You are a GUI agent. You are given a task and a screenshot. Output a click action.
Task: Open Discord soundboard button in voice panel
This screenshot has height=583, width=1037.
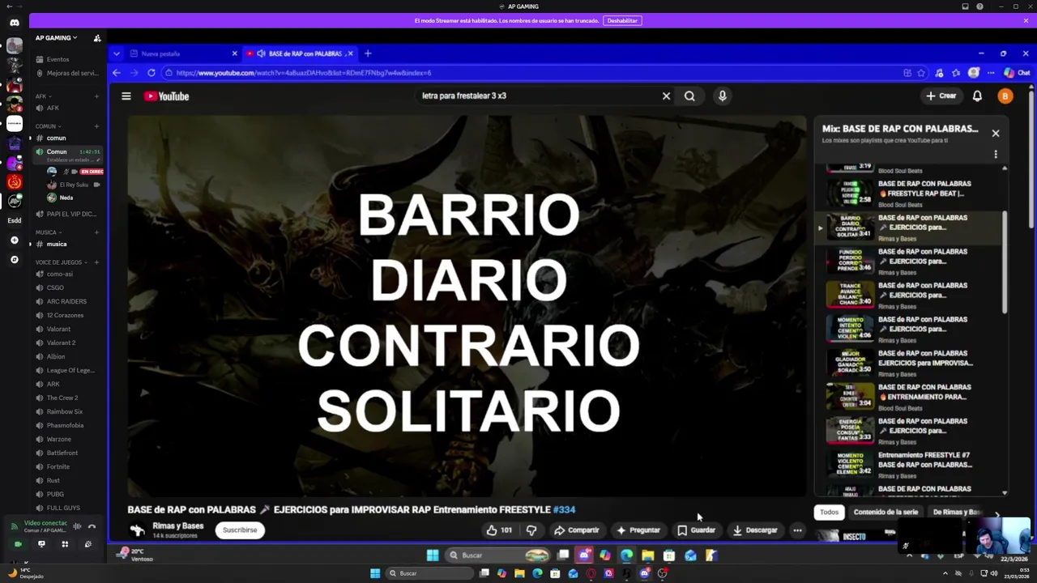pyautogui.click(x=87, y=544)
